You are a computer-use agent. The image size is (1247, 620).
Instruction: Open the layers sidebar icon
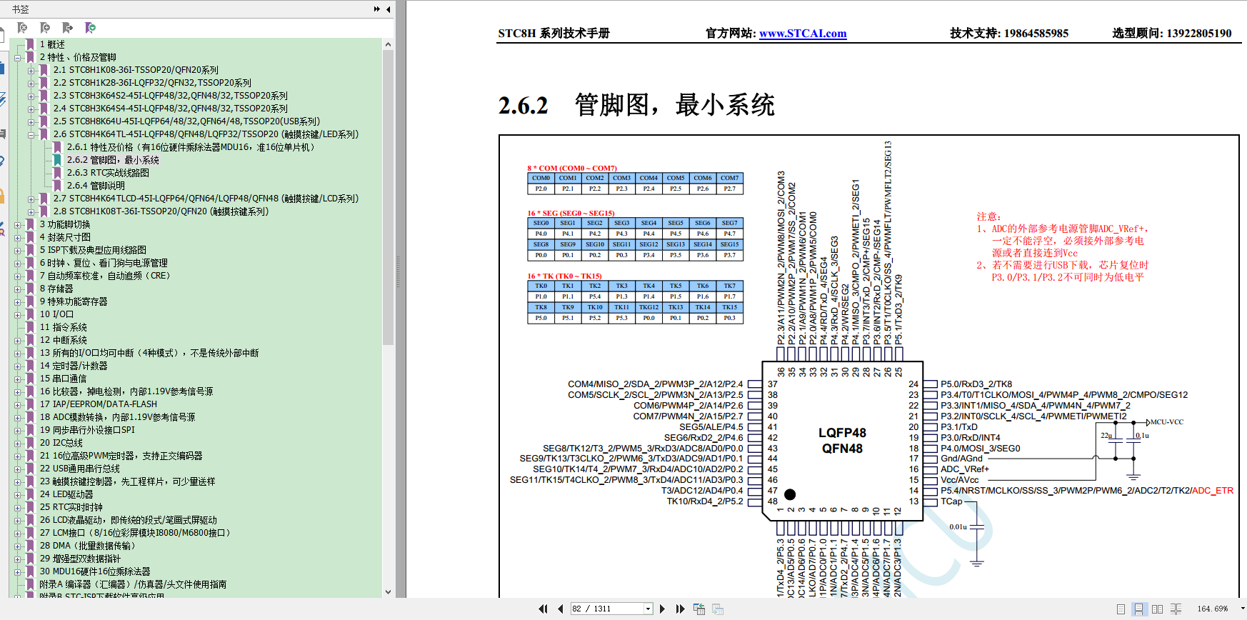tap(2, 100)
